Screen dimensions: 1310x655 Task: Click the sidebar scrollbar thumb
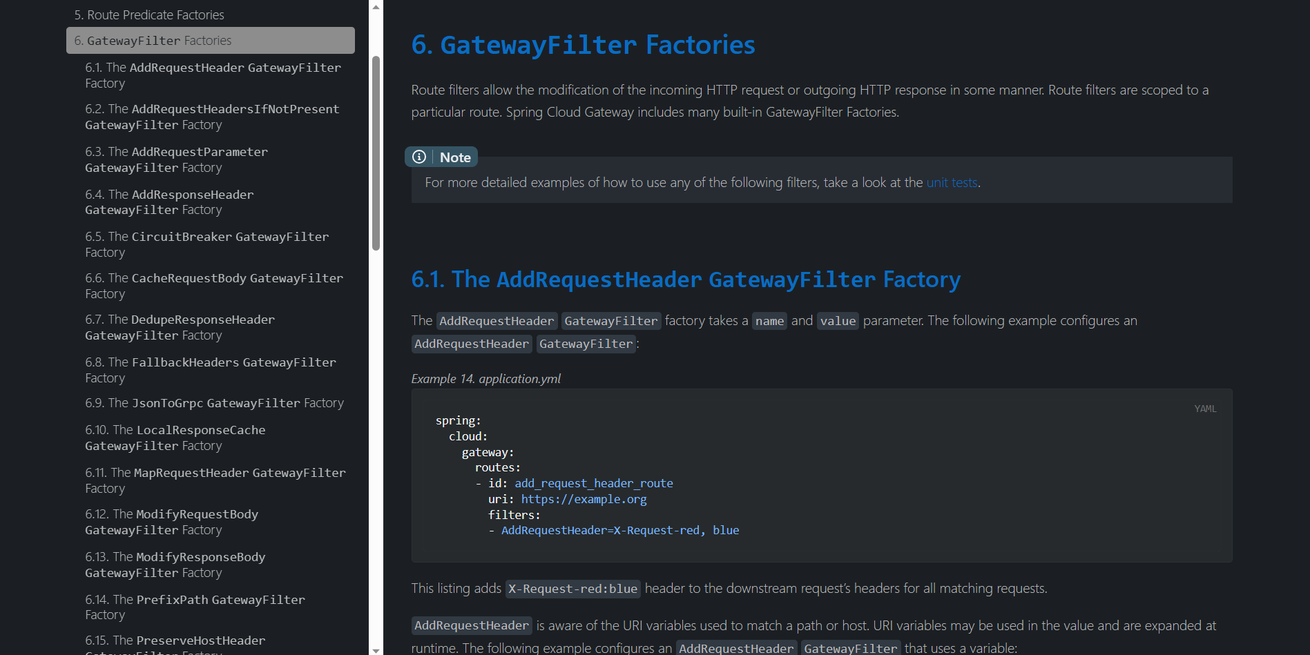click(x=376, y=153)
